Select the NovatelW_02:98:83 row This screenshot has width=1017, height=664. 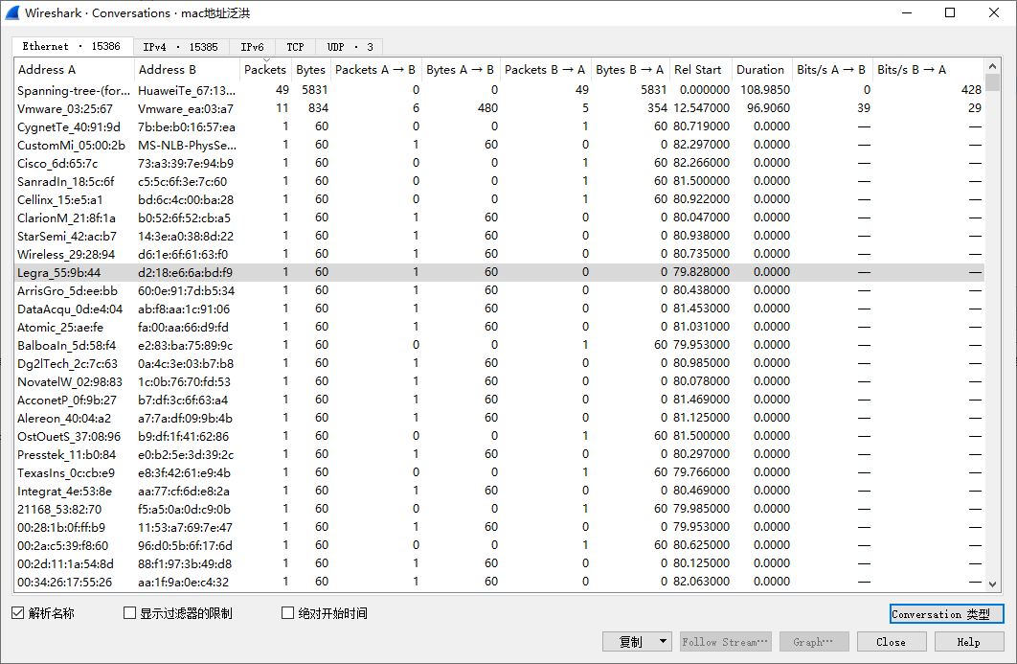(x=499, y=381)
